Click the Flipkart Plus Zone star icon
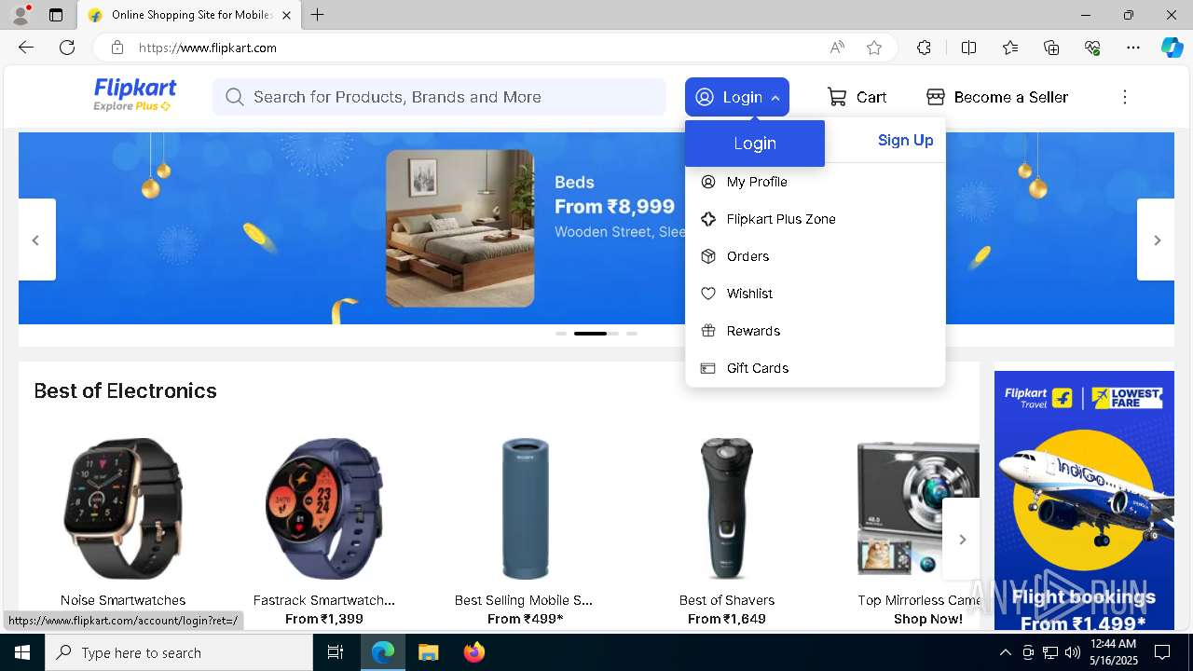This screenshot has width=1193, height=671. [708, 219]
